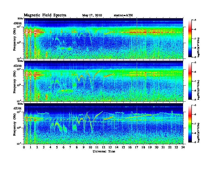Viewport: 218px width, 169px height.
Task: Click the "dH/dt" panel label
Action: pos(18,23)
